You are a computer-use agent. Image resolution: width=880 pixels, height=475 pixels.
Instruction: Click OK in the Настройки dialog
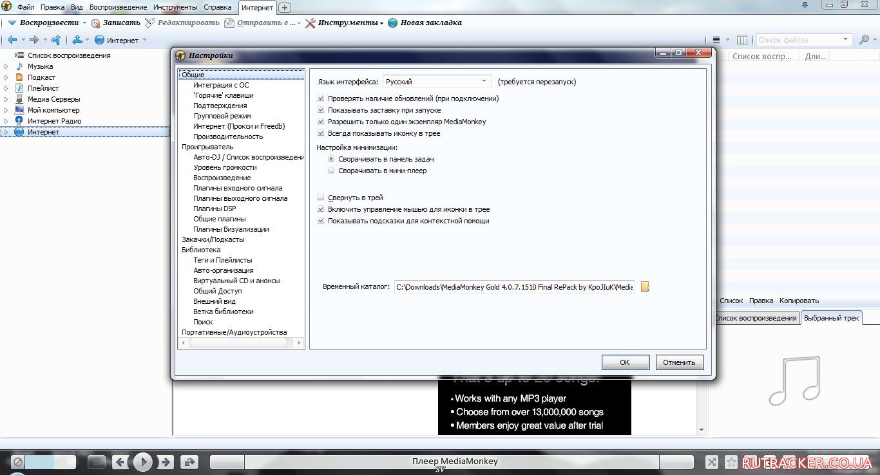pos(624,362)
